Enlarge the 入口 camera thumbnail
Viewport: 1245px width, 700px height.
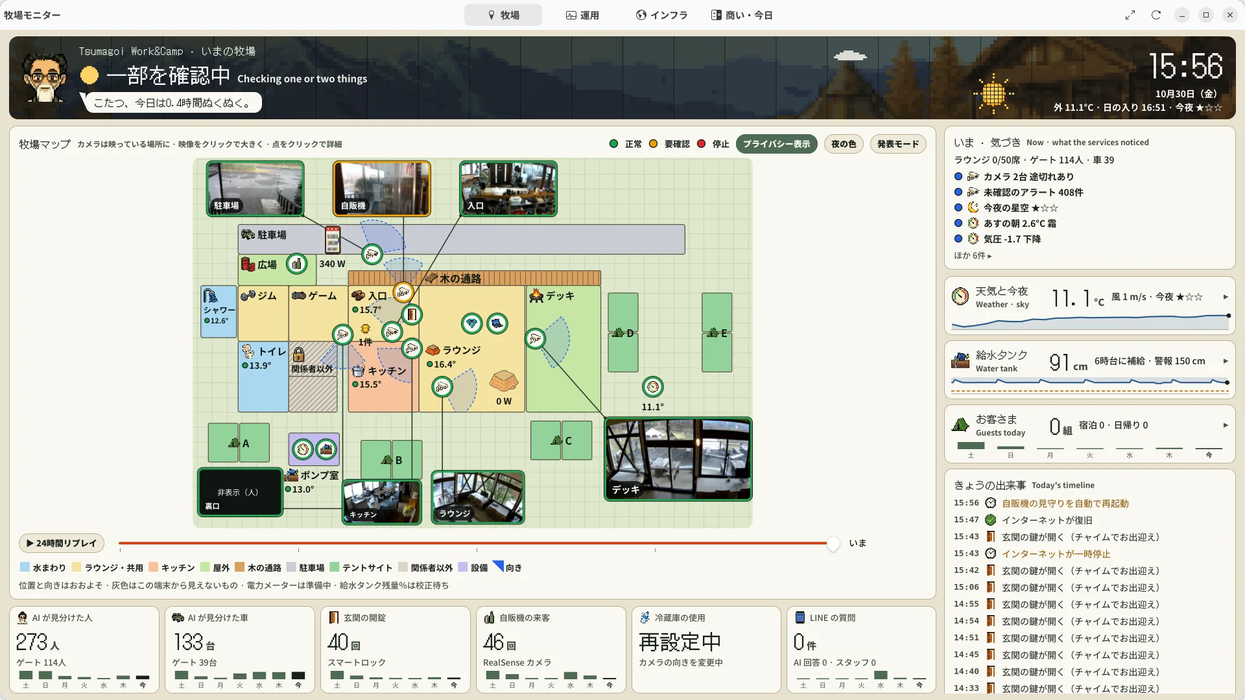[508, 188]
